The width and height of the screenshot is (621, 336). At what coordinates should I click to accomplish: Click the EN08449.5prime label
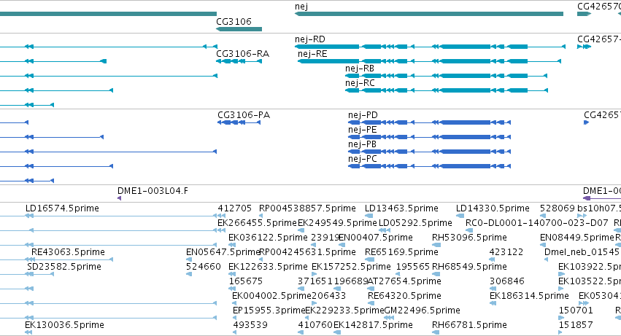click(x=577, y=238)
